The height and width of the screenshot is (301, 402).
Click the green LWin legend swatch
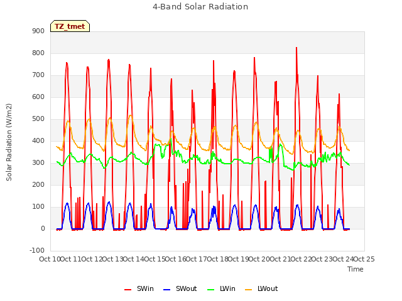click(x=211, y=290)
